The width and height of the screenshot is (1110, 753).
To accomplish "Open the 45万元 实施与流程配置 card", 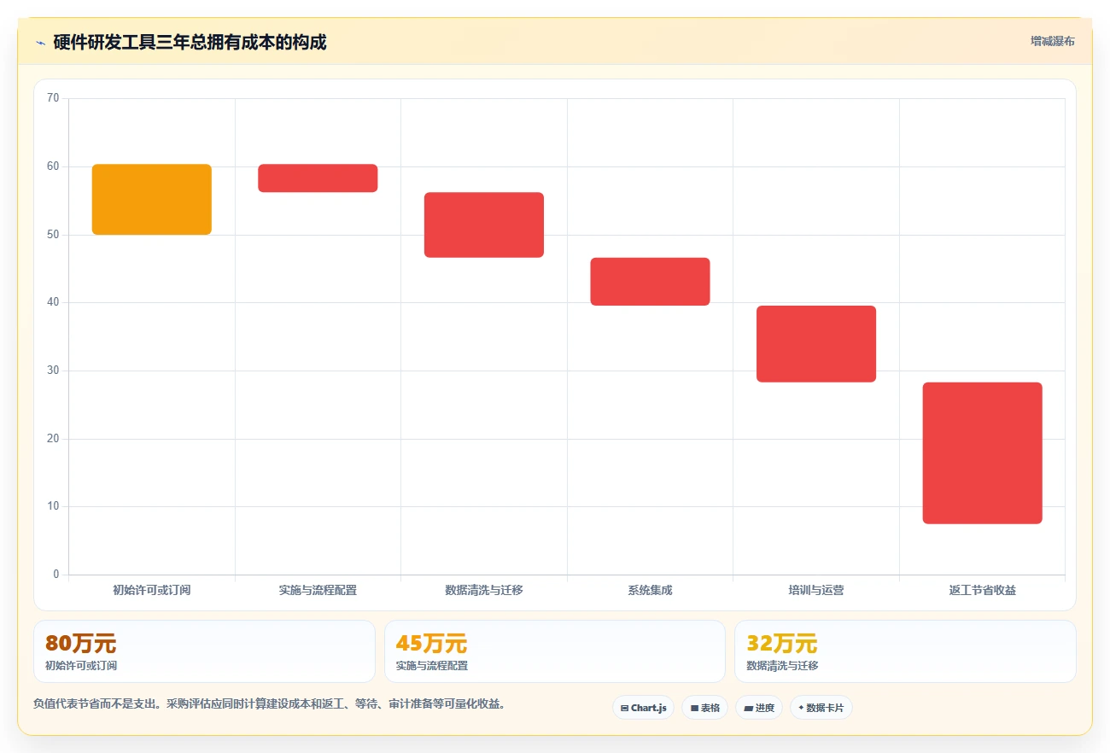I will [x=555, y=651].
